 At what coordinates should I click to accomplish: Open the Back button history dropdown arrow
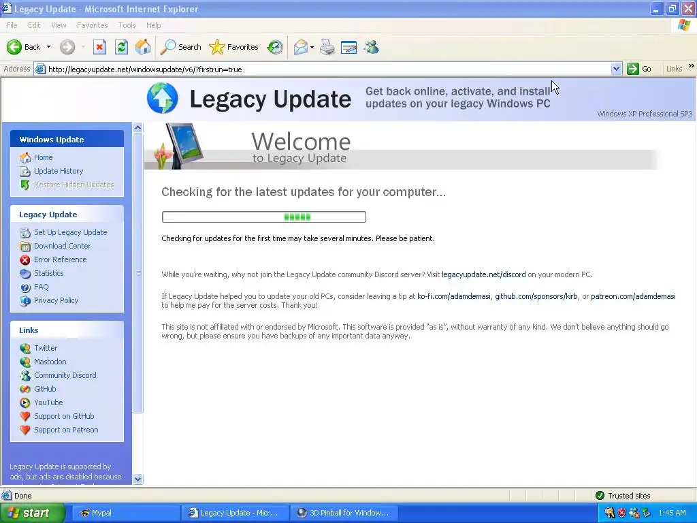48,47
